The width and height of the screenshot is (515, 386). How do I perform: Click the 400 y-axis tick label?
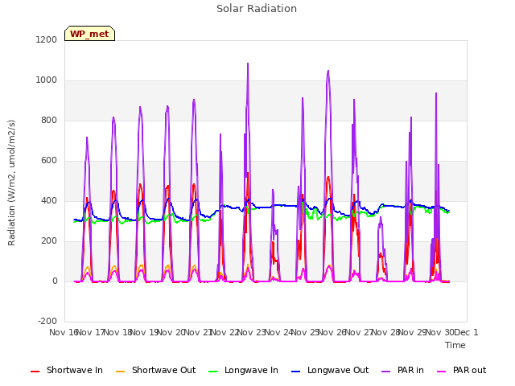coord(49,200)
